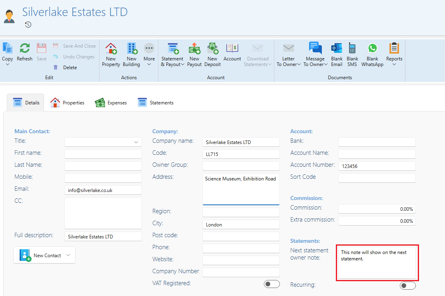Click the Bank field

[x=377, y=142]
